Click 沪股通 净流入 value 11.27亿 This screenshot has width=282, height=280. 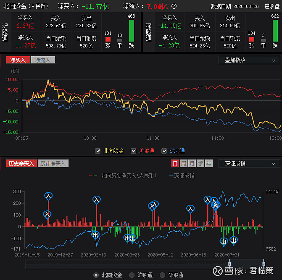26,46
